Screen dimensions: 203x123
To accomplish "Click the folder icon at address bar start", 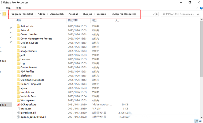I will click(5, 14).
